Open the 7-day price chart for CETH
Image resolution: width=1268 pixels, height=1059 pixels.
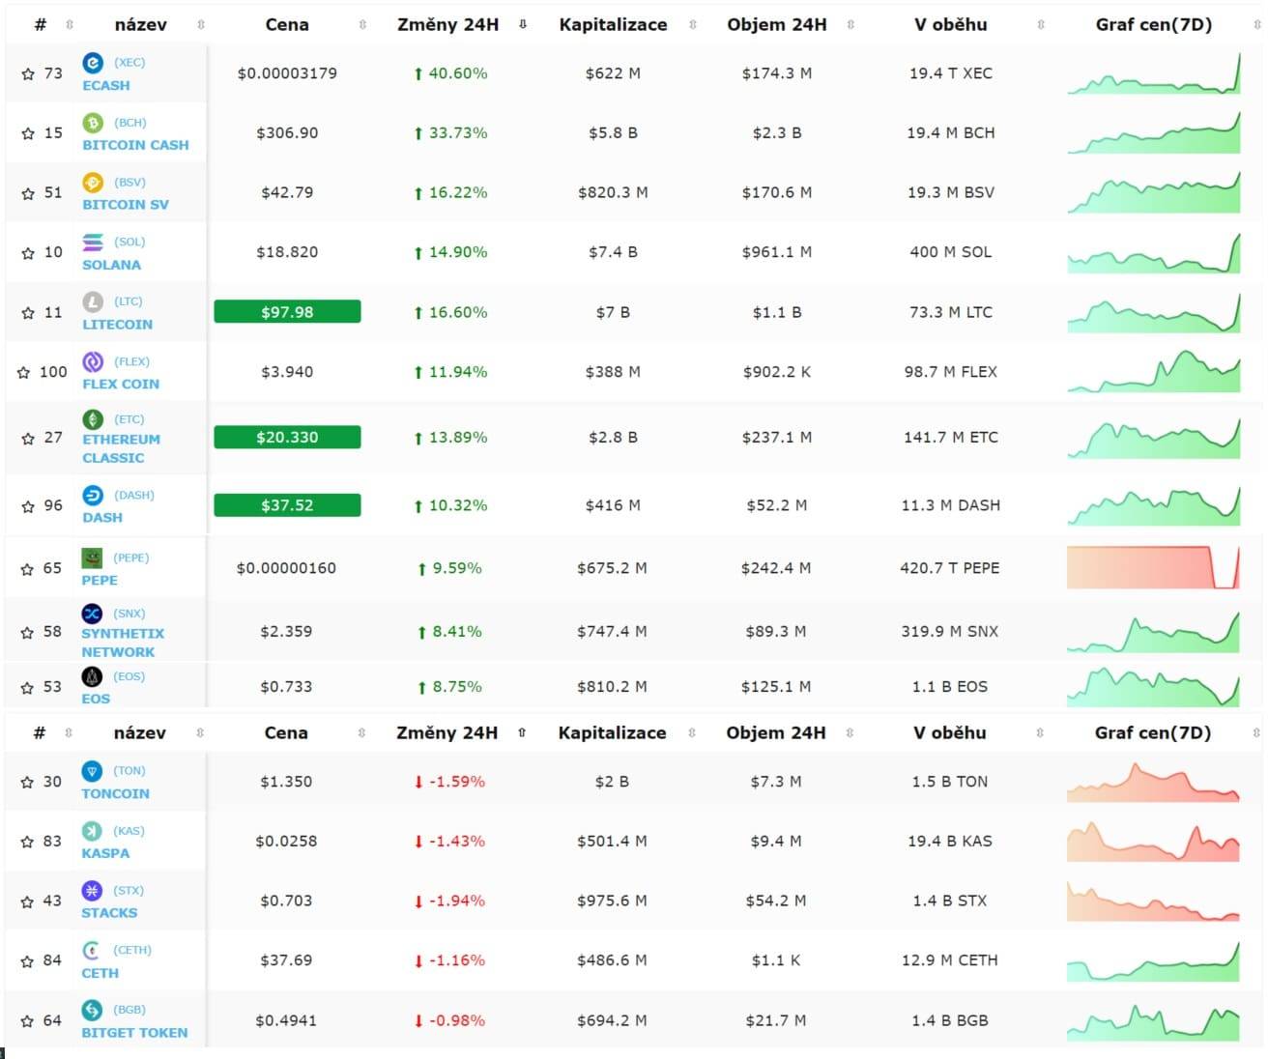[x=1153, y=960]
